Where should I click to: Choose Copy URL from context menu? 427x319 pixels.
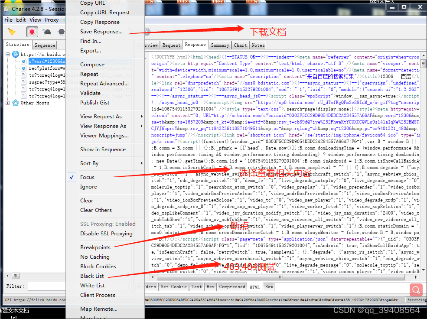pyautogui.click(x=92, y=3)
